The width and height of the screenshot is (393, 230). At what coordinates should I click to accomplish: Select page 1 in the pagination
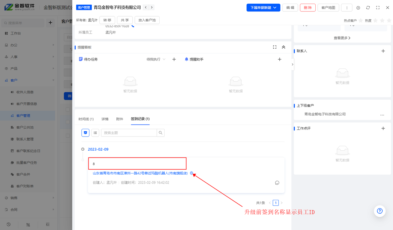point(276,203)
